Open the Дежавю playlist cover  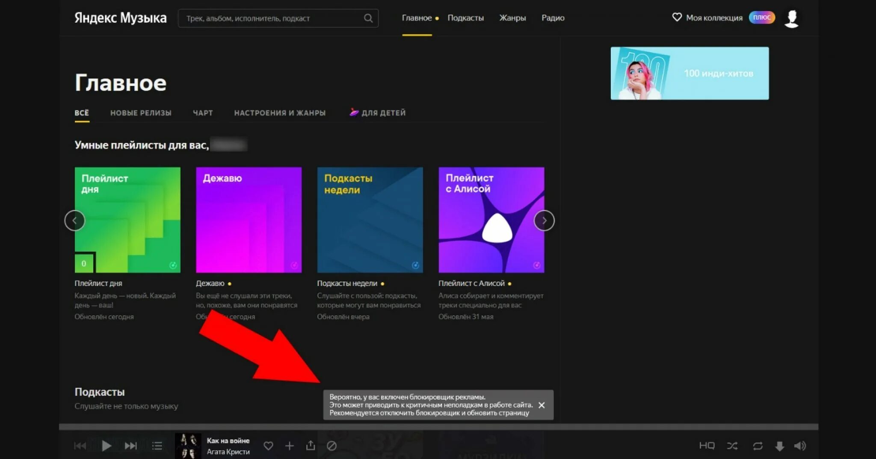249,220
